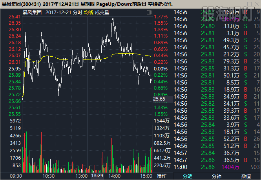The height and width of the screenshot is (180, 261).
Task: Click the 882.5万 turnover axis label
Action: 162,143
